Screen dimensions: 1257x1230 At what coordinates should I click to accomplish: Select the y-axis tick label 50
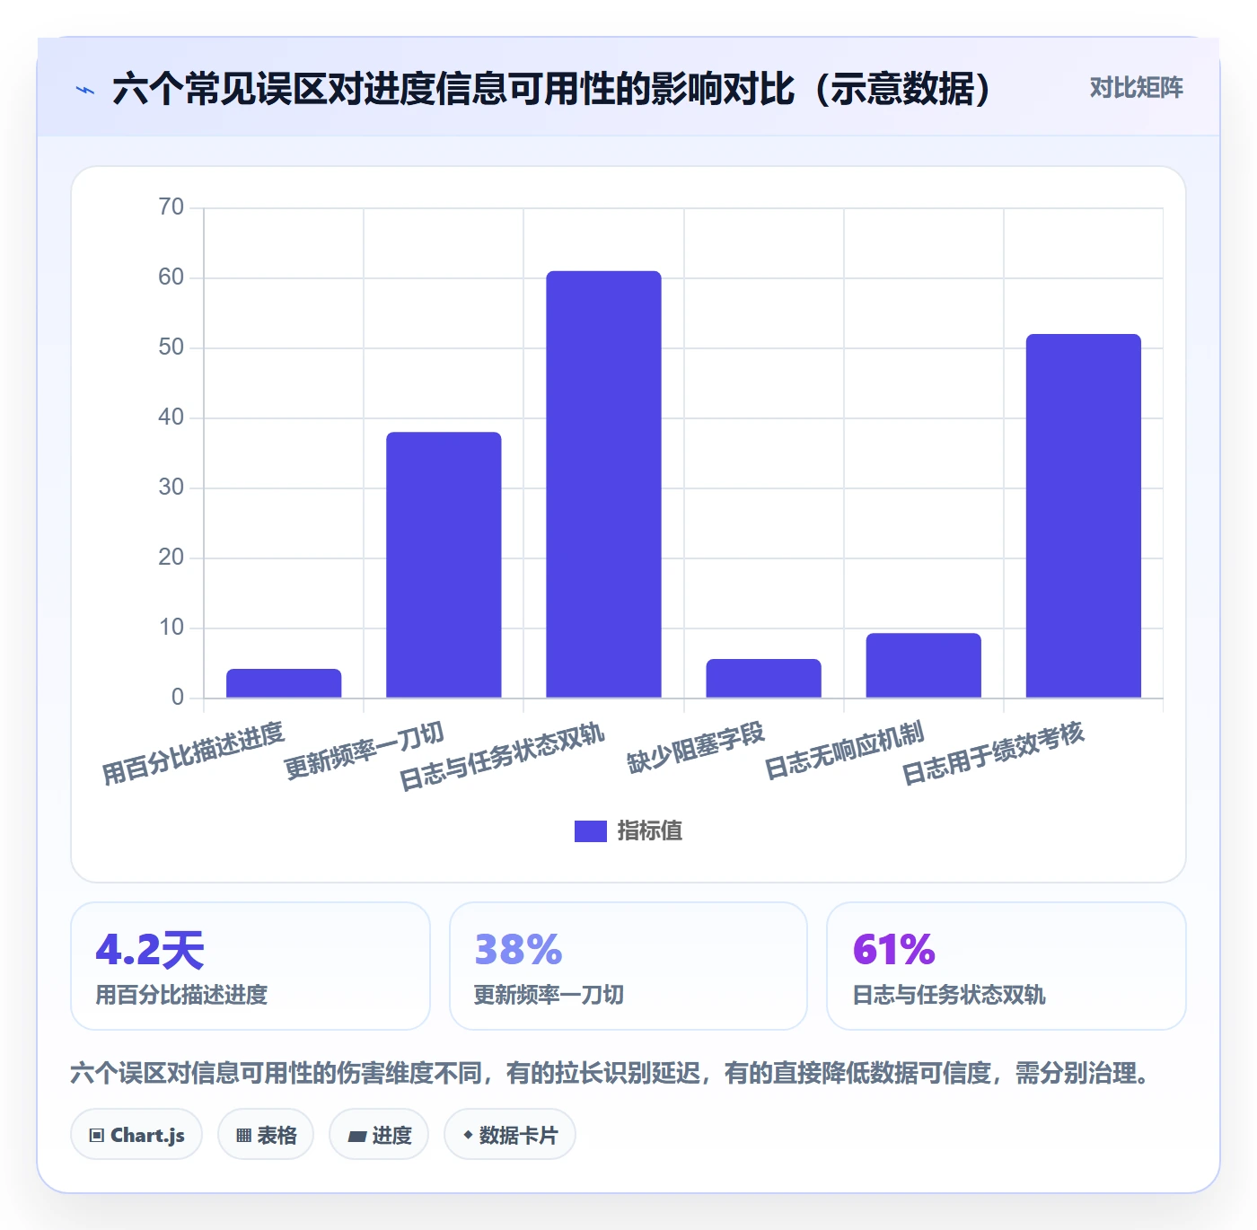click(x=171, y=347)
